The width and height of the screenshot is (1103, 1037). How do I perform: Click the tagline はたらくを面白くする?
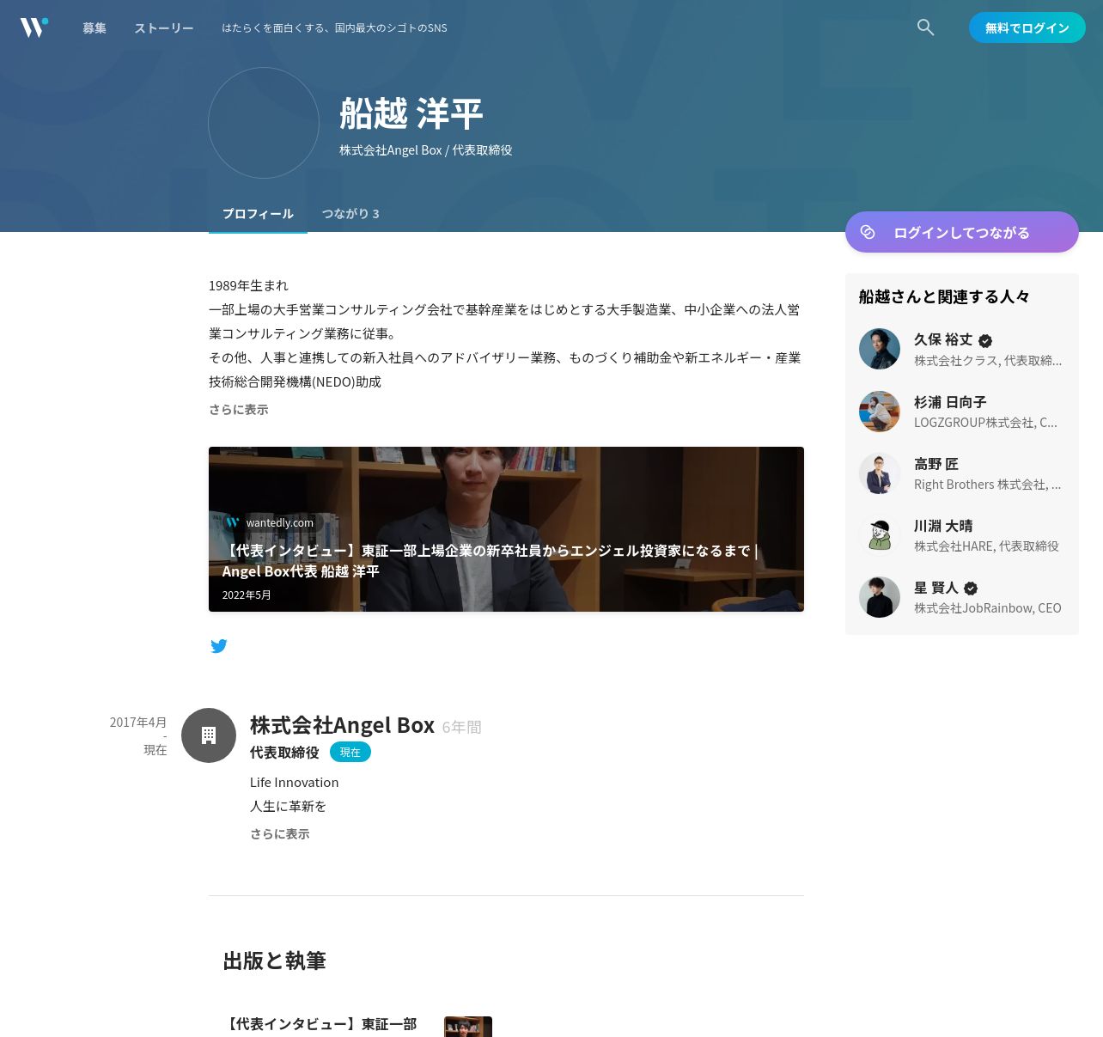(334, 28)
